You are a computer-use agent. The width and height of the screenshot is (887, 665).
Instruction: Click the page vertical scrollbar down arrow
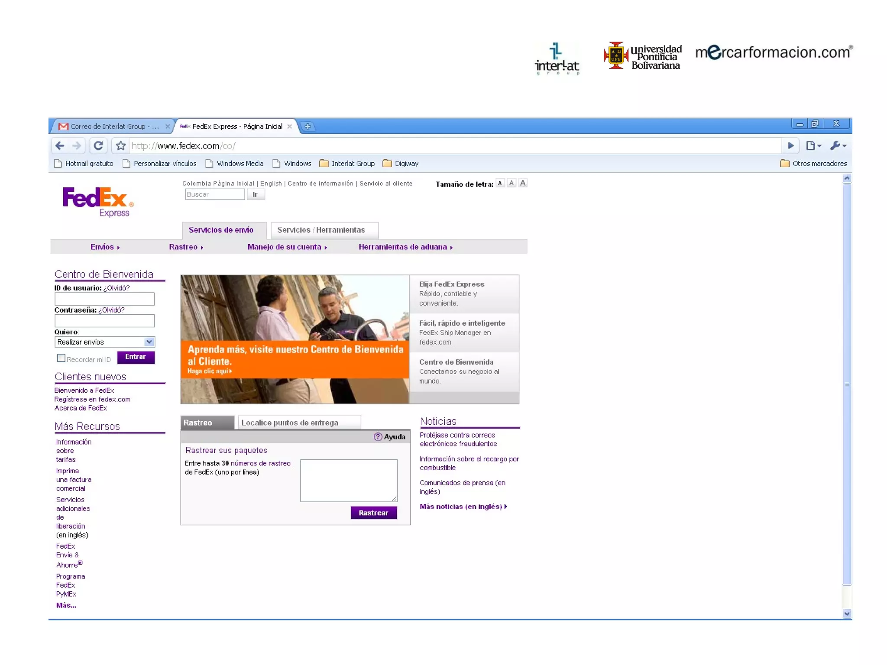coord(847,613)
